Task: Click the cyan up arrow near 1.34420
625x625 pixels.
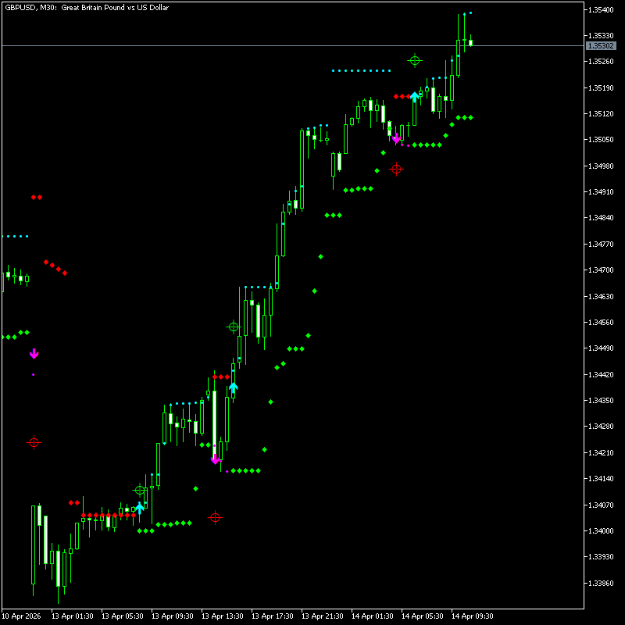Action: click(x=233, y=387)
